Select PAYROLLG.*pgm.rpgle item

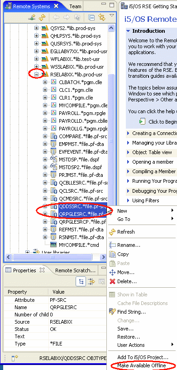pyautogui.click(x=83, y=129)
